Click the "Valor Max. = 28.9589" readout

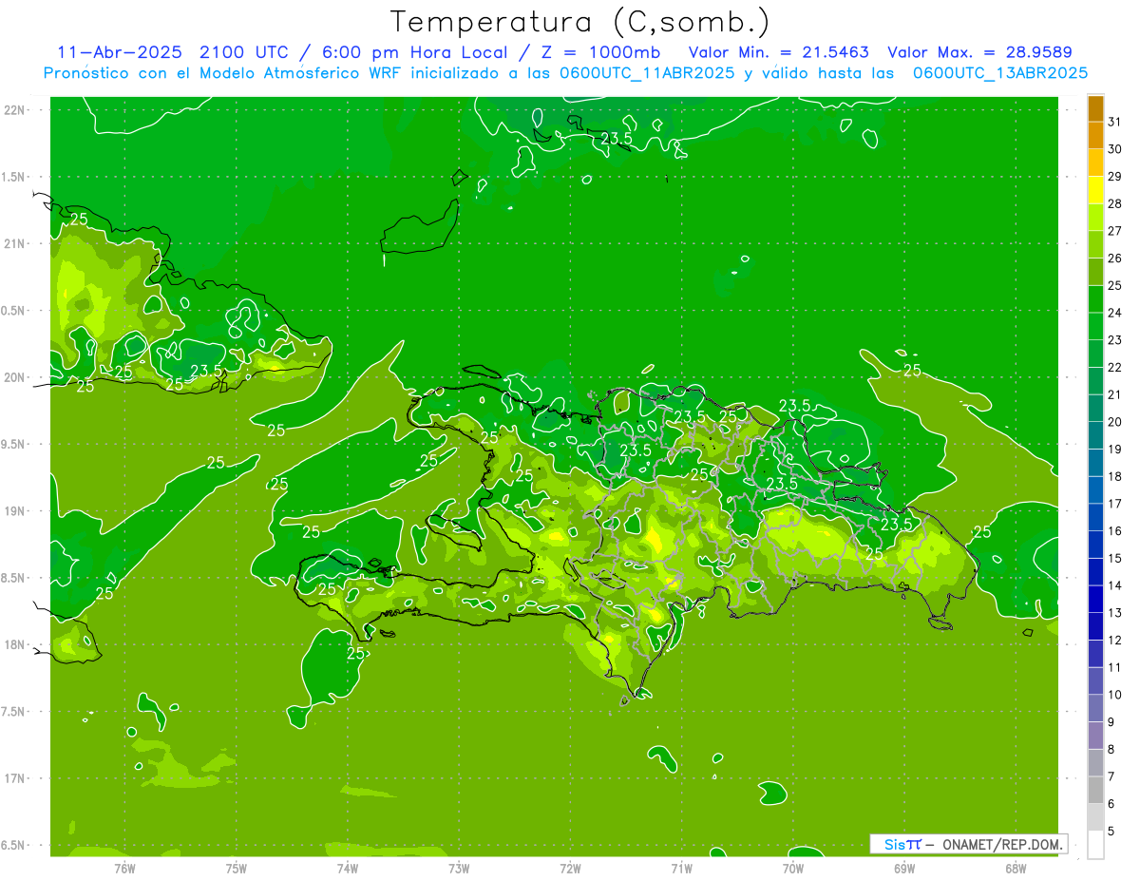point(979,52)
